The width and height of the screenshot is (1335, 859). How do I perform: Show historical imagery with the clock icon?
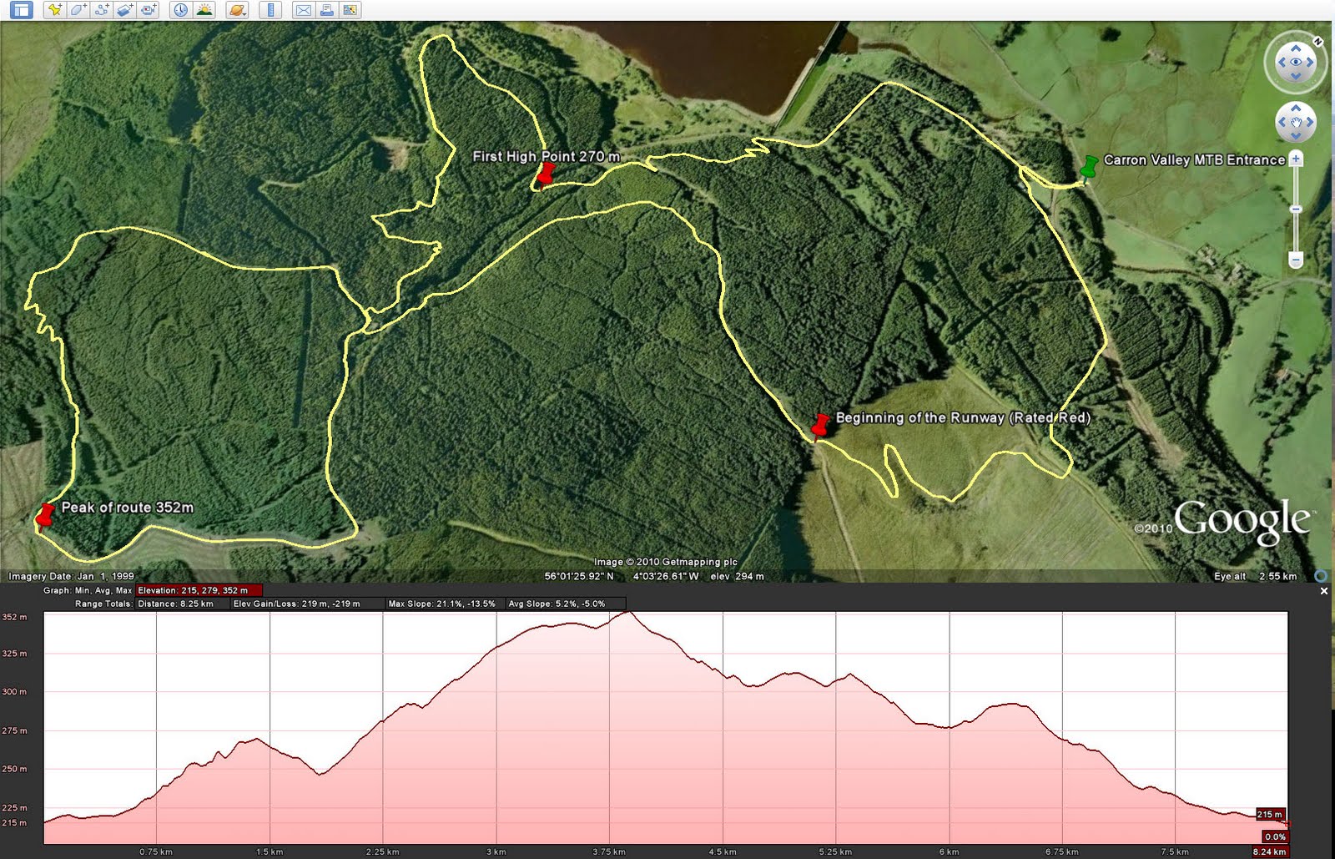tap(180, 11)
